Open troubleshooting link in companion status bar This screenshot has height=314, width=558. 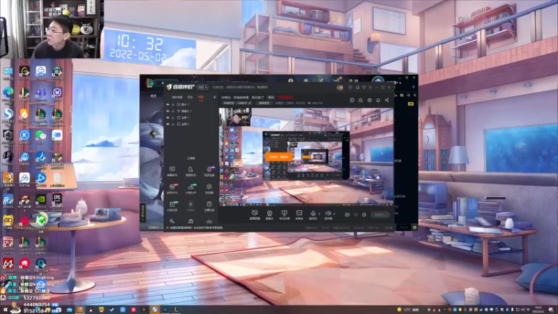point(196,227)
